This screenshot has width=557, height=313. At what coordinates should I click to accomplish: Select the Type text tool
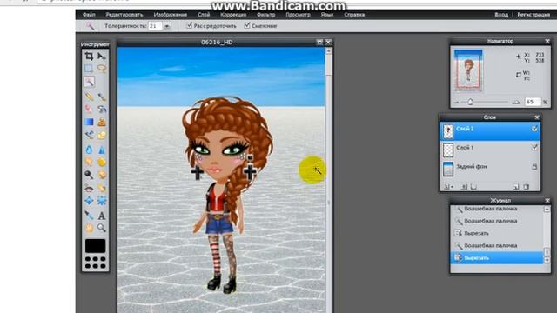[x=102, y=215]
